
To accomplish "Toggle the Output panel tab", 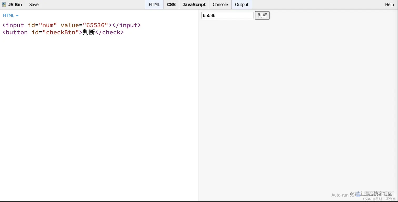I will 242,4.
